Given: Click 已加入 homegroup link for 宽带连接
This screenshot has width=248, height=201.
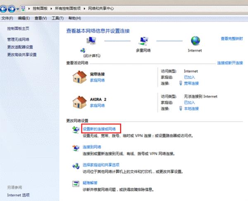Looking at the screenshot, I should coord(189,77).
